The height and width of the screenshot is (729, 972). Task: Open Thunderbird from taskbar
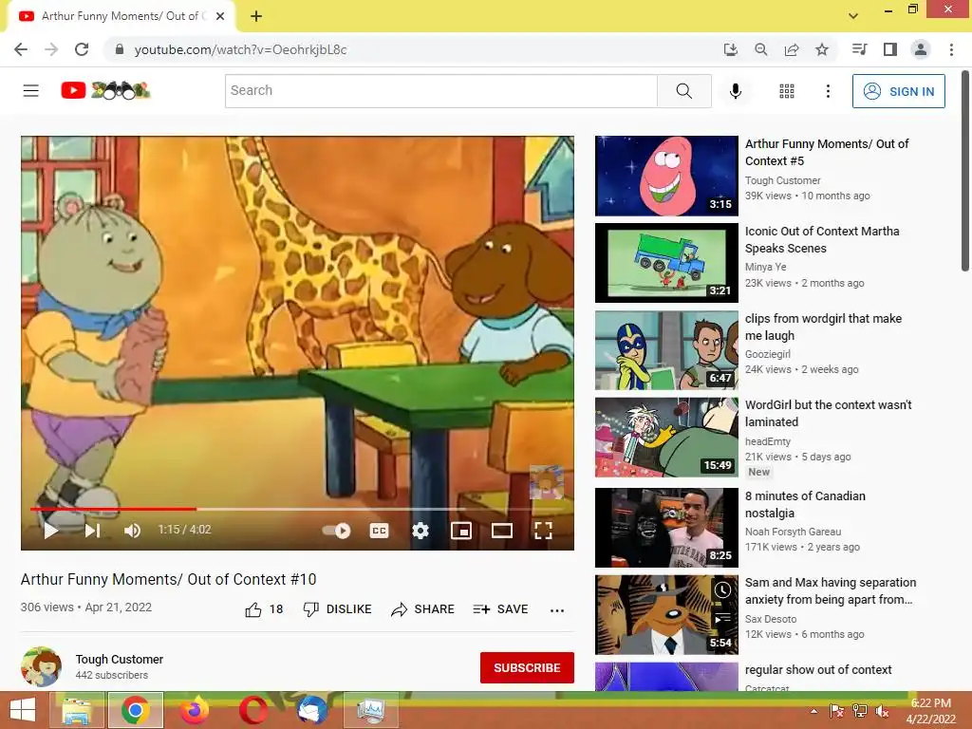312,710
